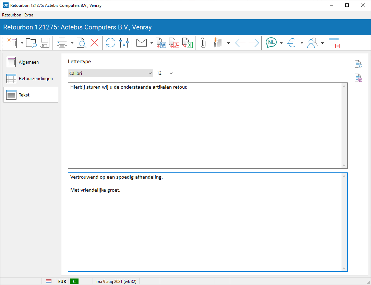Create a new related document
This screenshot has width=371, height=285.
[x=218, y=43]
